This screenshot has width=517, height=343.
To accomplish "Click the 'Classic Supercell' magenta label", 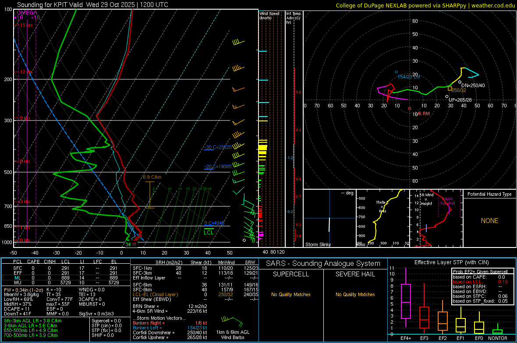I will point(448,201).
